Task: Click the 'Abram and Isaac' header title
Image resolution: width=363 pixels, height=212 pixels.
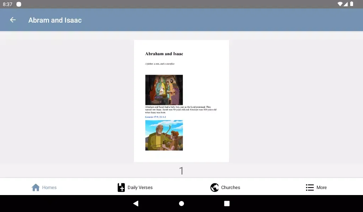Action: click(x=55, y=20)
